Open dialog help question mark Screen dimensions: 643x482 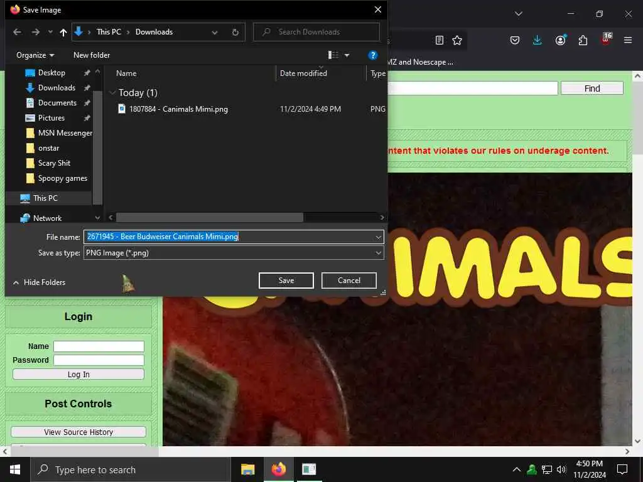tap(372, 55)
